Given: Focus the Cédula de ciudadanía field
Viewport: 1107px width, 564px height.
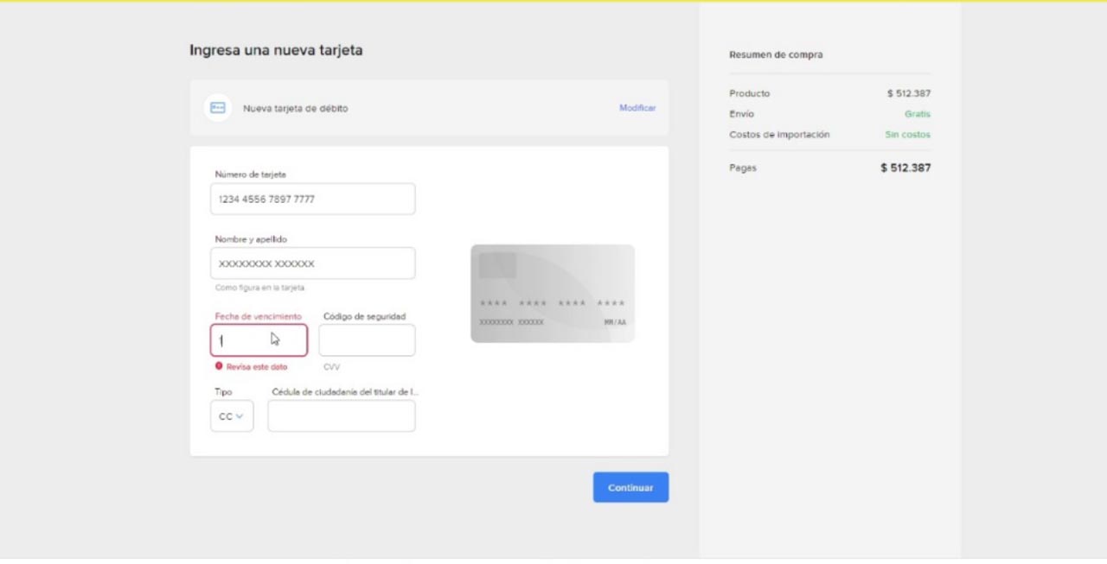Looking at the screenshot, I should pyautogui.click(x=341, y=416).
